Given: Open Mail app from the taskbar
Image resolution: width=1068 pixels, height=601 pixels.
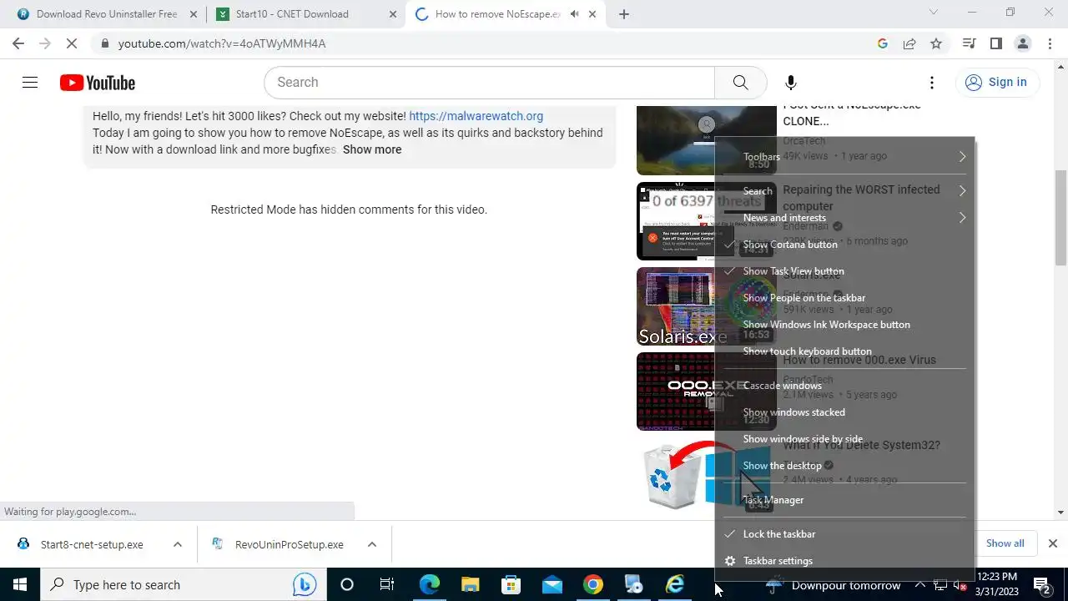Looking at the screenshot, I should [x=552, y=584].
